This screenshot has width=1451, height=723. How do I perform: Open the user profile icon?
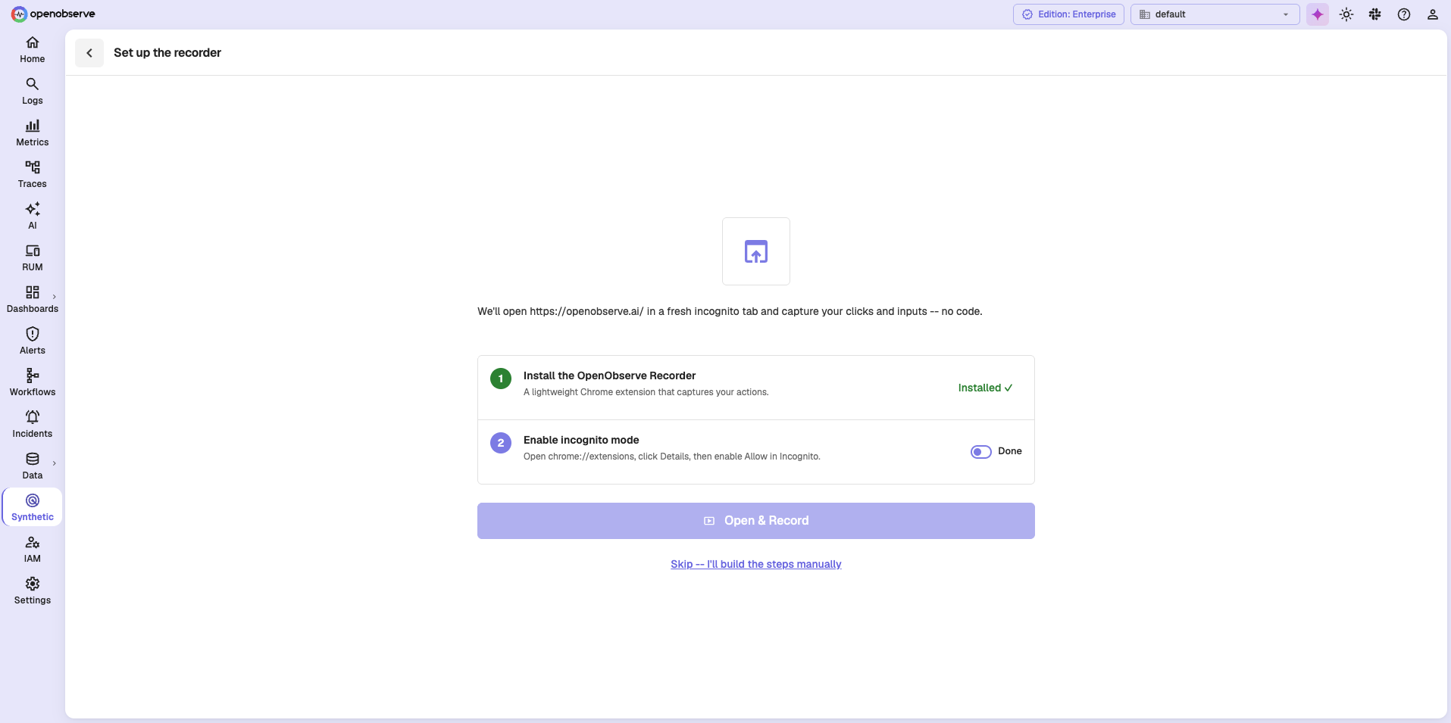click(x=1433, y=14)
